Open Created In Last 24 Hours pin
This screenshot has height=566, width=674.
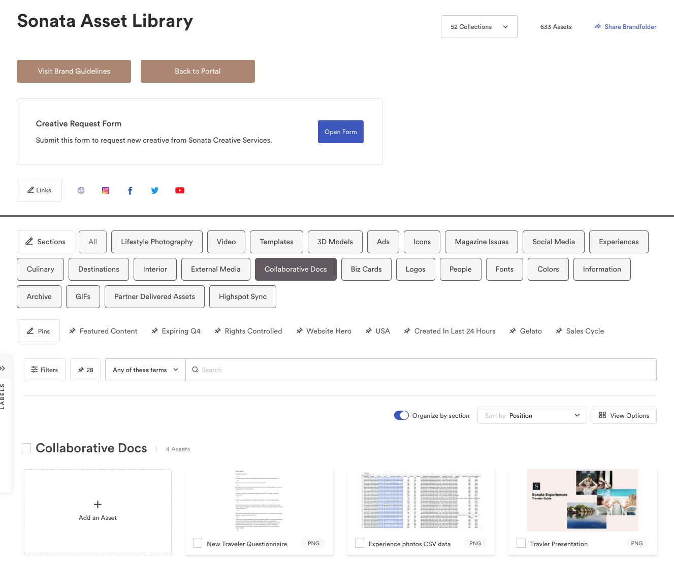[x=450, y=331]
